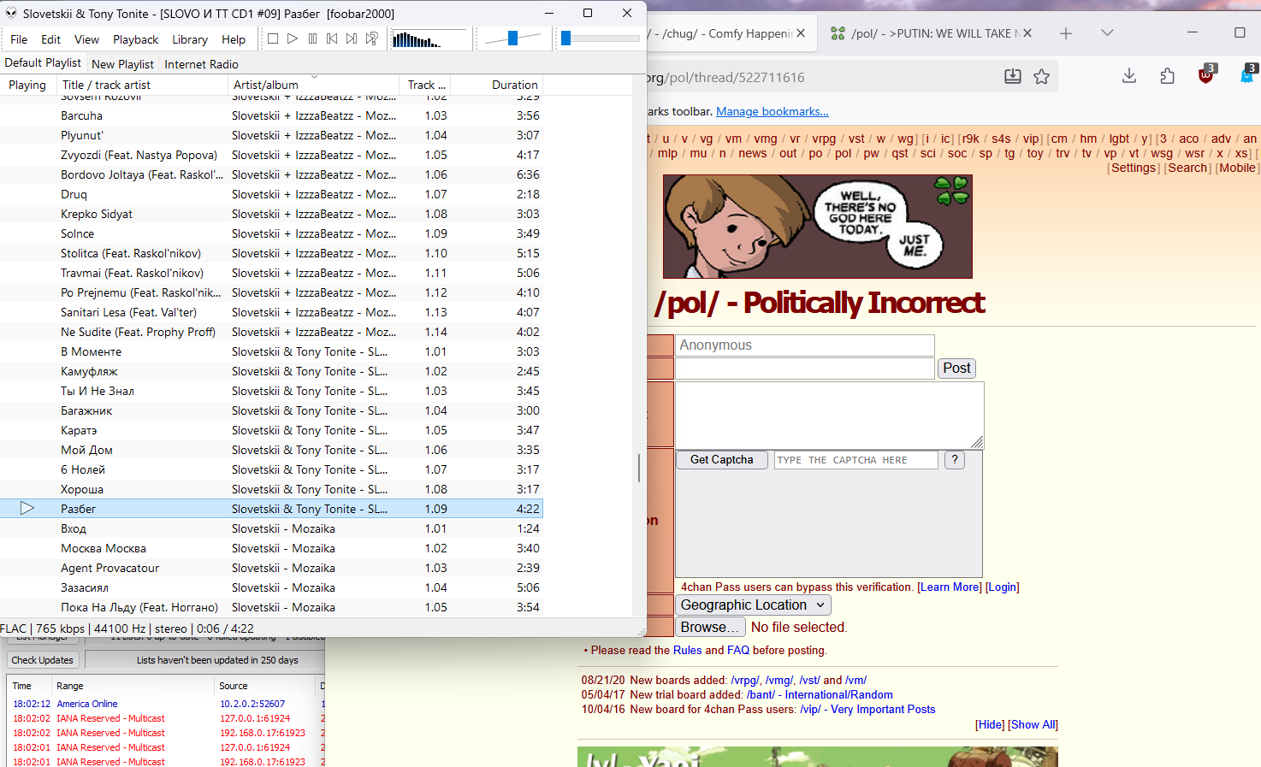
Task: Click the Get Captcha button
Action: pos(722,460)
